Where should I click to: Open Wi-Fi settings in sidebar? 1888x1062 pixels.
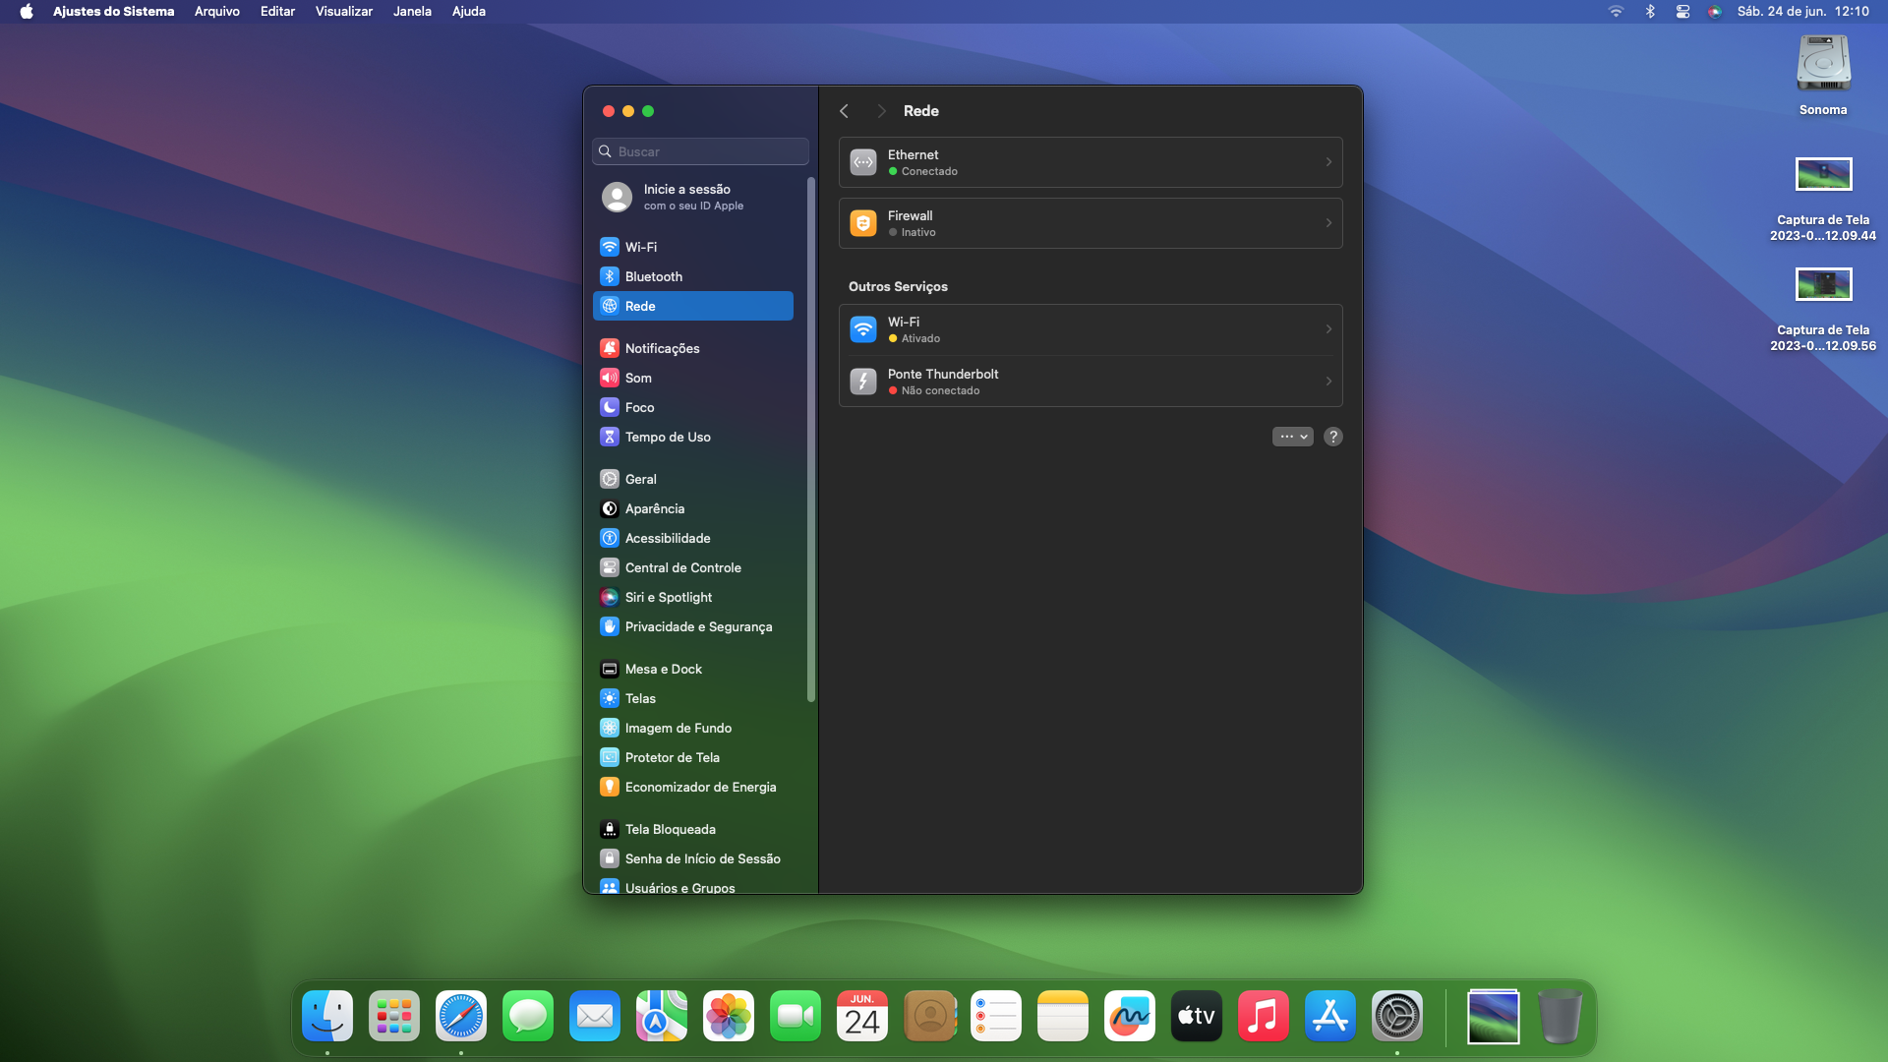tap(641, 247)
